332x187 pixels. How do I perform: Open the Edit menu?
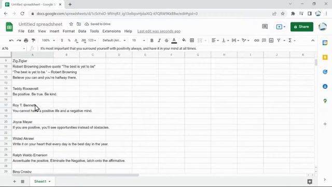click(31, 31)
